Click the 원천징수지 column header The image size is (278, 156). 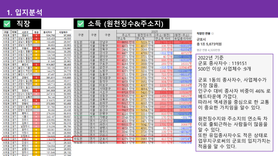click(145, 35)
